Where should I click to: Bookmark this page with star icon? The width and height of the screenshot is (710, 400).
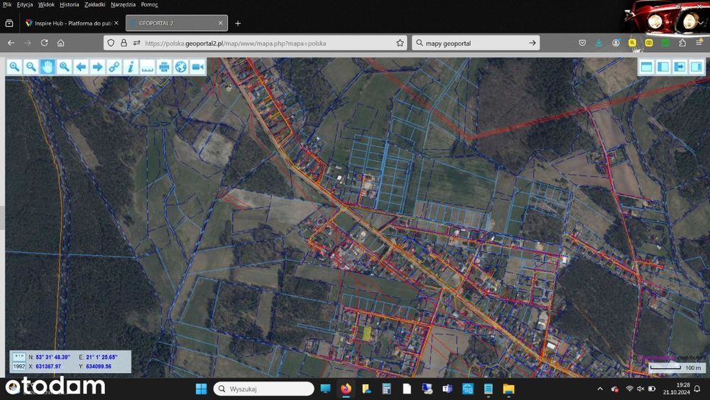click(400, 43)
